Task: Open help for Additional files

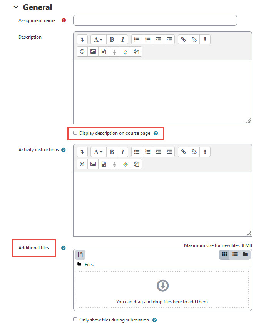Action: 64,248
